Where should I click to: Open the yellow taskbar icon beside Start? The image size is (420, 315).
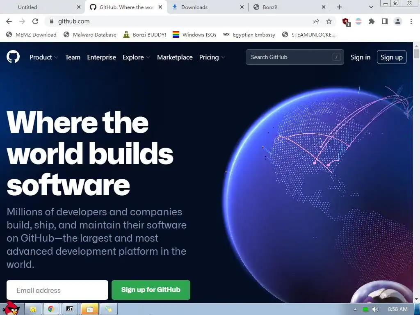coord(33,309)
